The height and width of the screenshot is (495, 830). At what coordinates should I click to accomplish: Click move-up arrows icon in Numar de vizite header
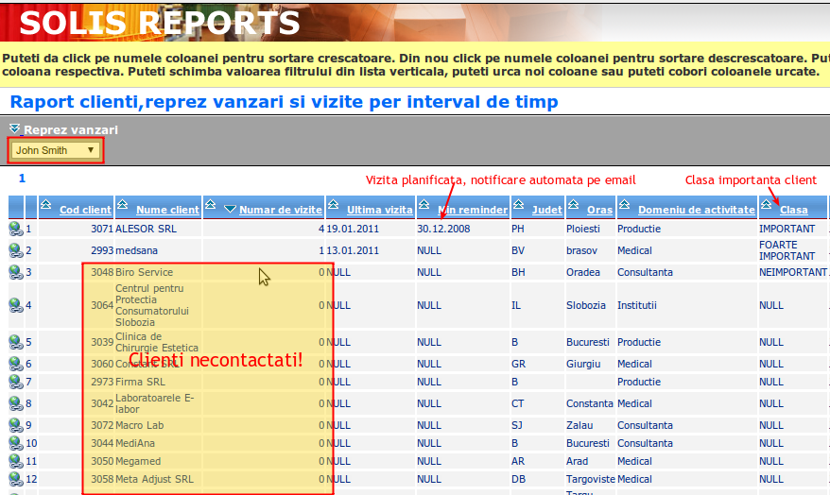tap(210, 204)
